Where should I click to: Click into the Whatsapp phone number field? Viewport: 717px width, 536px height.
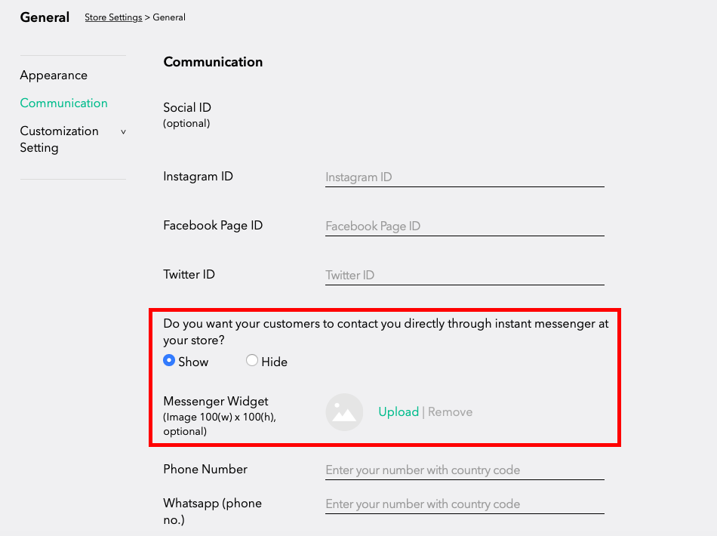tap(465, 504)
